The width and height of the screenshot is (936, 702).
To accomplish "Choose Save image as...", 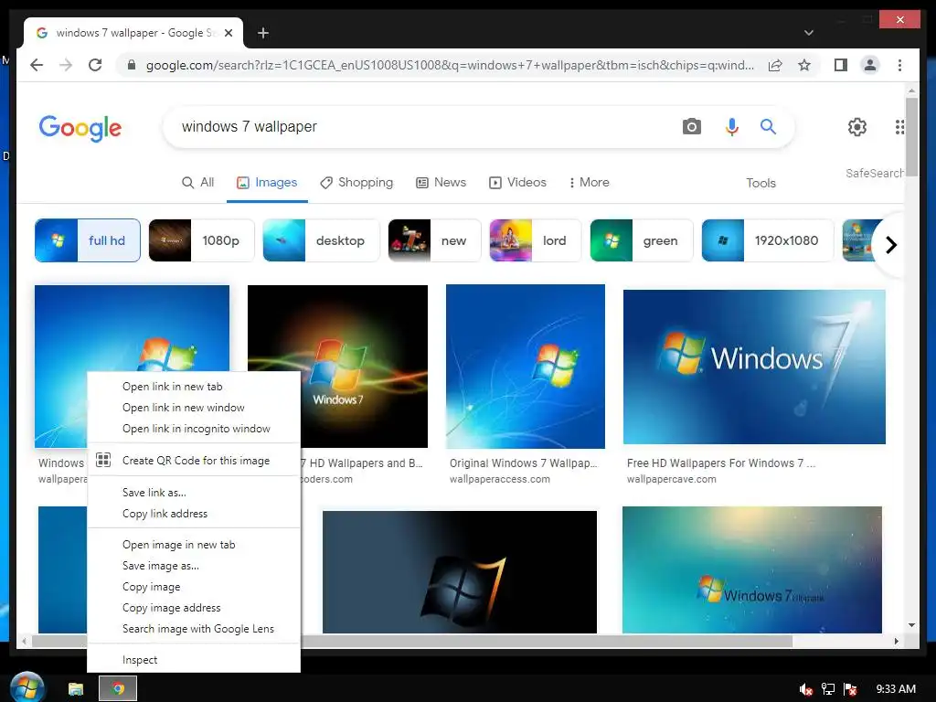I will pyautogui.click(x=194, y=566).
